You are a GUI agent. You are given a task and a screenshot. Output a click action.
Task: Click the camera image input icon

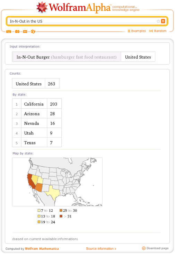(x=17, y=32)
